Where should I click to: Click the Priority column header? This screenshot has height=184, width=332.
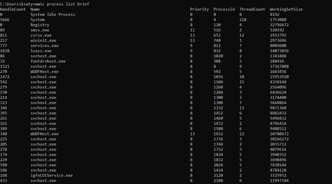(199, 10)
